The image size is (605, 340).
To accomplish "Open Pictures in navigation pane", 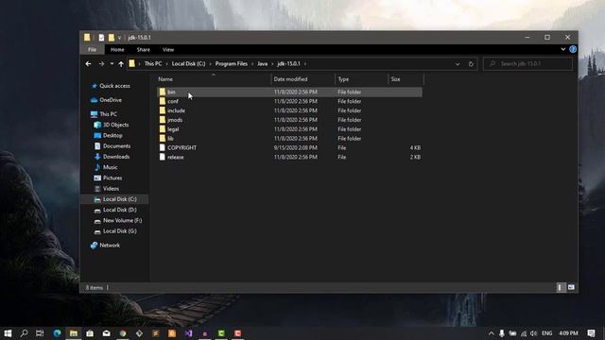I will (112, 178).
